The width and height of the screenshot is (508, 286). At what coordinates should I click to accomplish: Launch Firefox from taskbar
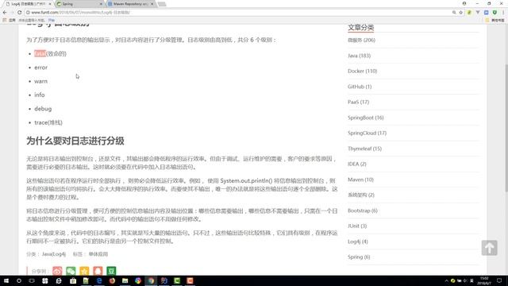(x=112, y=280)
